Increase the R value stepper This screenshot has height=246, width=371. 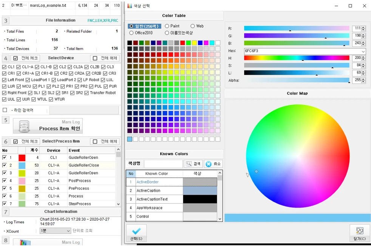[364, 28]
